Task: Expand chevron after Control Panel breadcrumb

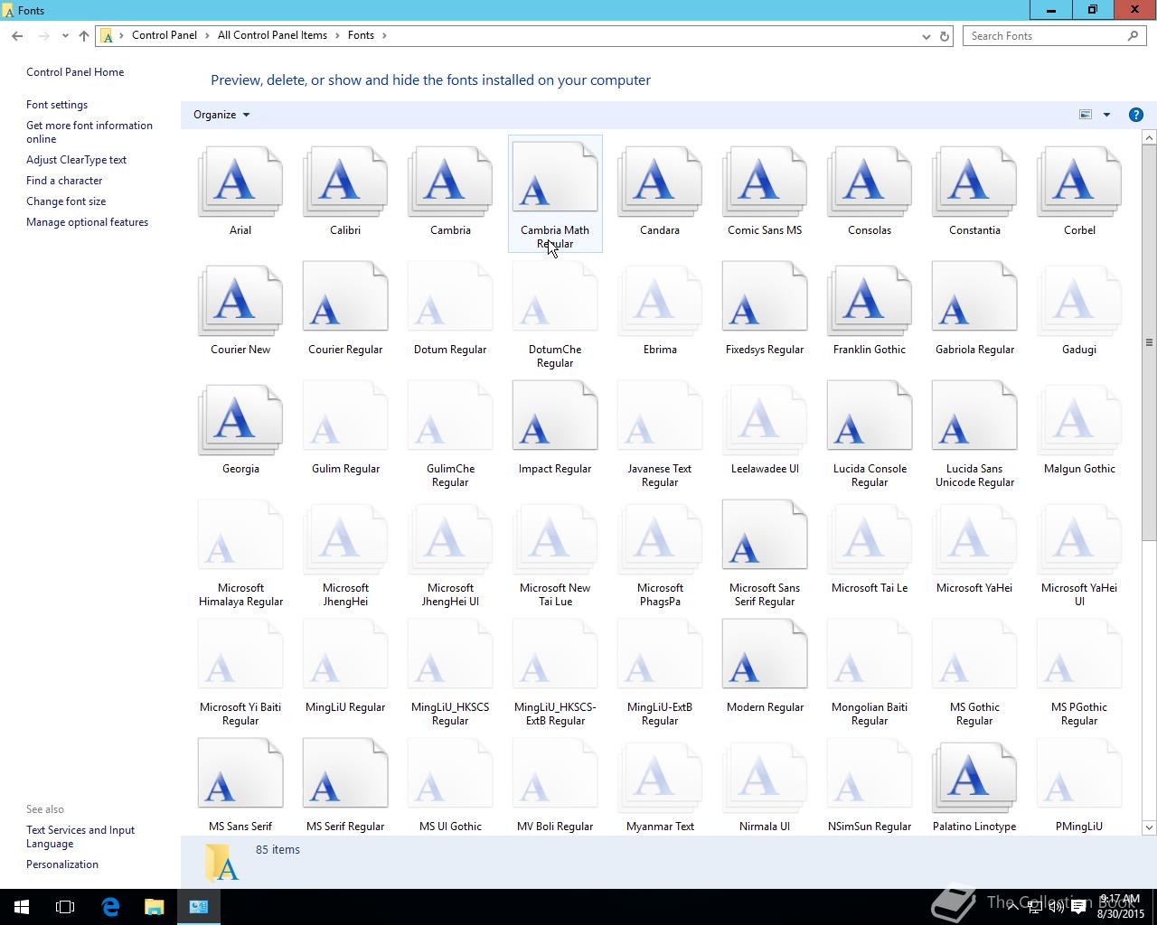Action: pyautogui.click(x=207, y=35)
